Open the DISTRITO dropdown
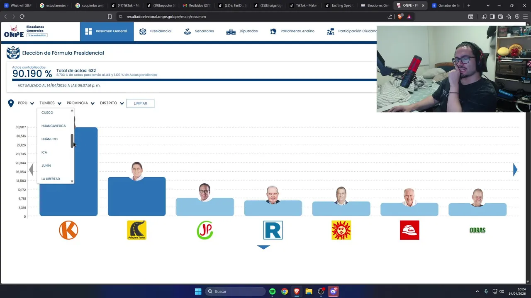 112,103
